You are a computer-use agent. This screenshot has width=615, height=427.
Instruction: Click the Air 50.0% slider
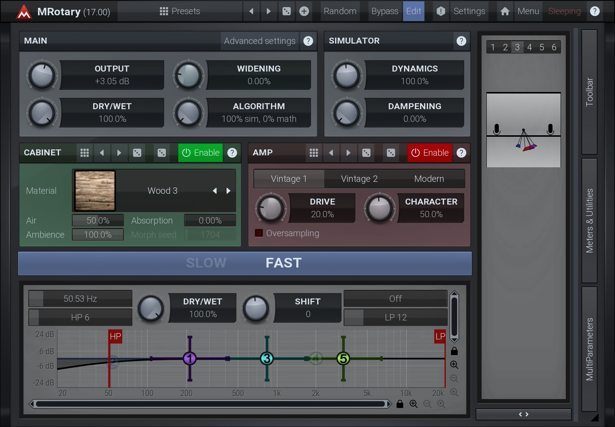[98, 221]
